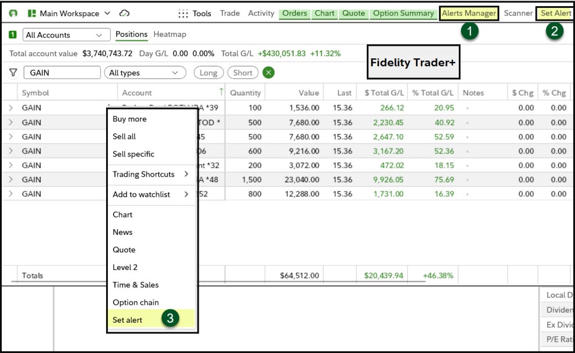This screenshot has height=353, width=575.
Task: Click the Account column sort arrow
Action: click(221, 92)
